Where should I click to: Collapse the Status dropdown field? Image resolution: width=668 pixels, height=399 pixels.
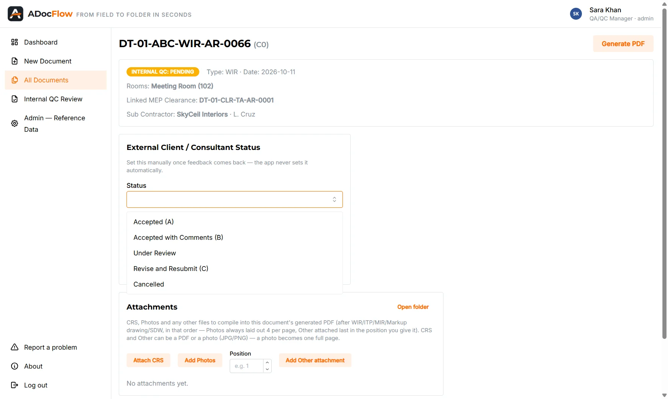(x=235, y=199)
